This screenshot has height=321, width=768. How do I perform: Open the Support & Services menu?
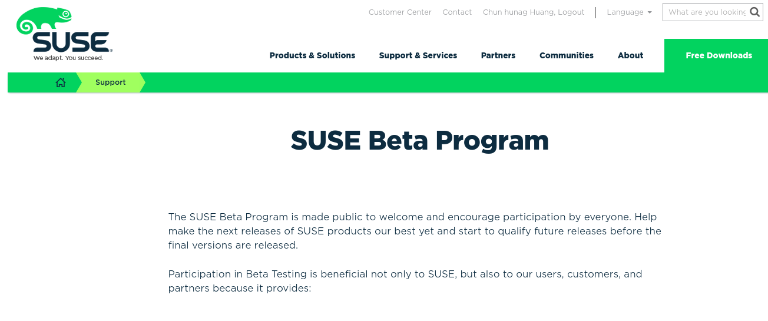click(418, 55)
